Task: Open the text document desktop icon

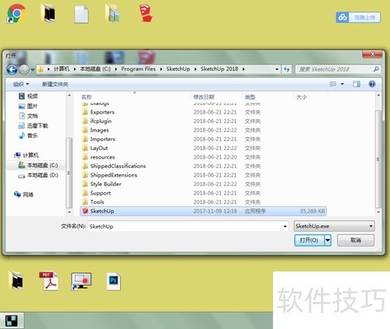Action: click(x=81, y=14)
